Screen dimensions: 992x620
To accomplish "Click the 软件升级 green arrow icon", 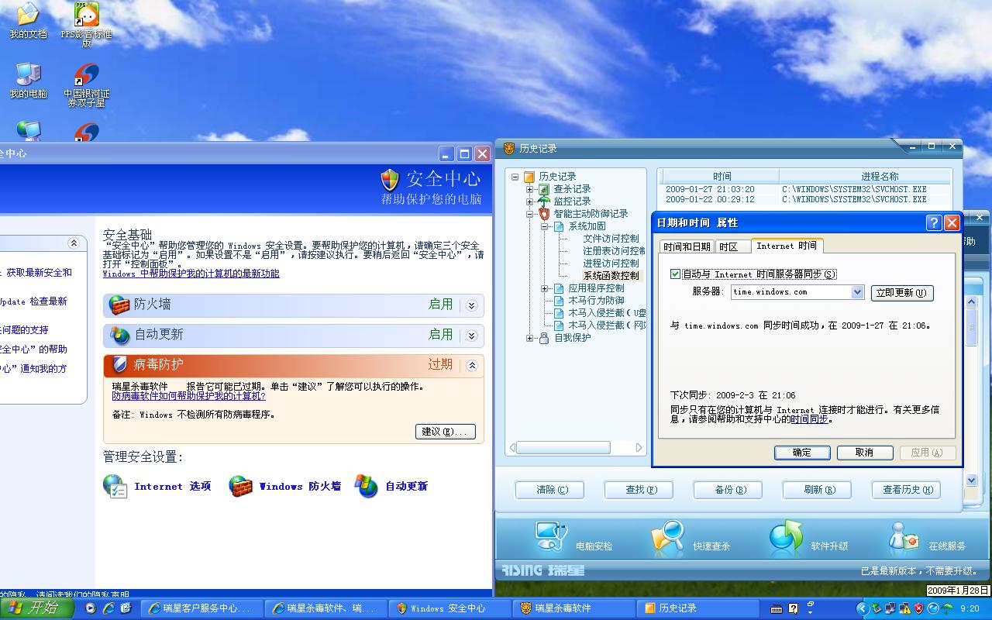I will point(786,537).
